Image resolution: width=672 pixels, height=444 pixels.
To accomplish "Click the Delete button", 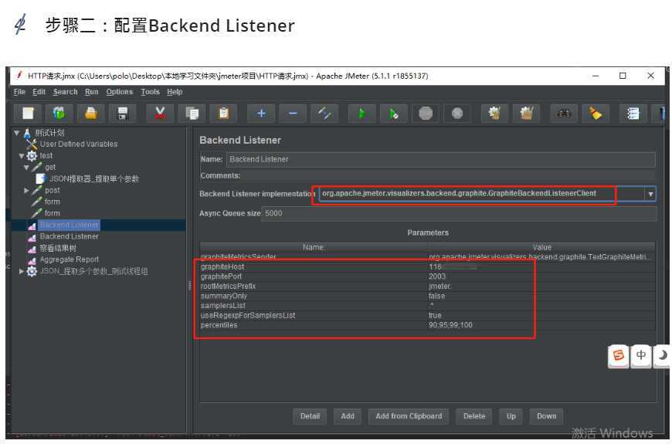I will pos(474,416).
